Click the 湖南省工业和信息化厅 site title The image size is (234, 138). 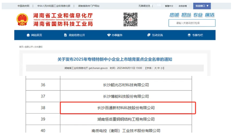click(63, 16)
